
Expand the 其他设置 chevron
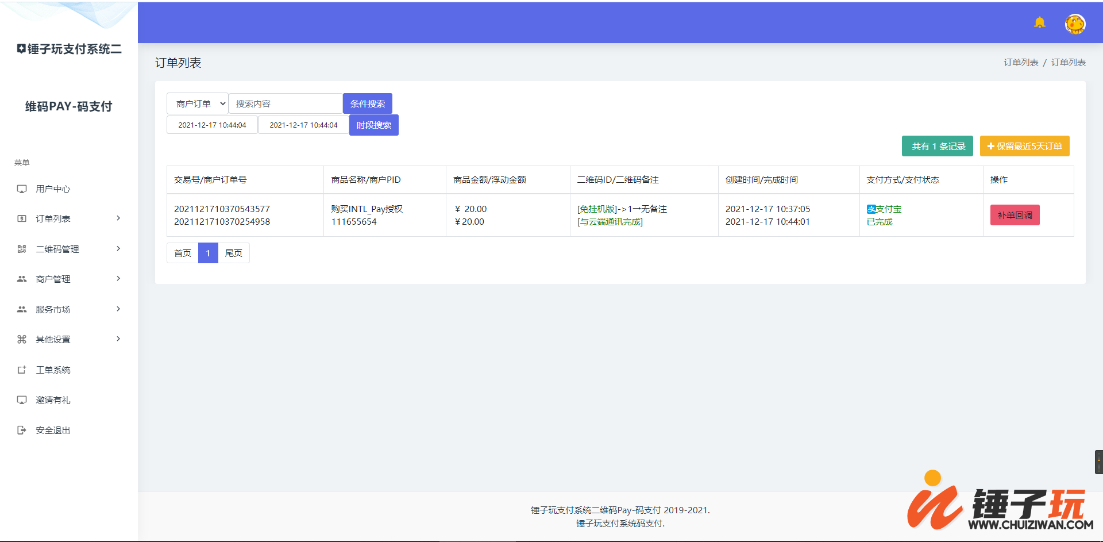(118, 339)
